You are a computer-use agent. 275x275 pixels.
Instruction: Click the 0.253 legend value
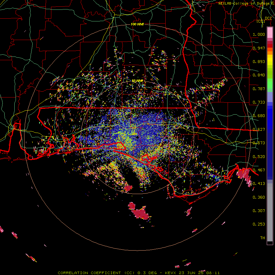click(x=259, y=224)
